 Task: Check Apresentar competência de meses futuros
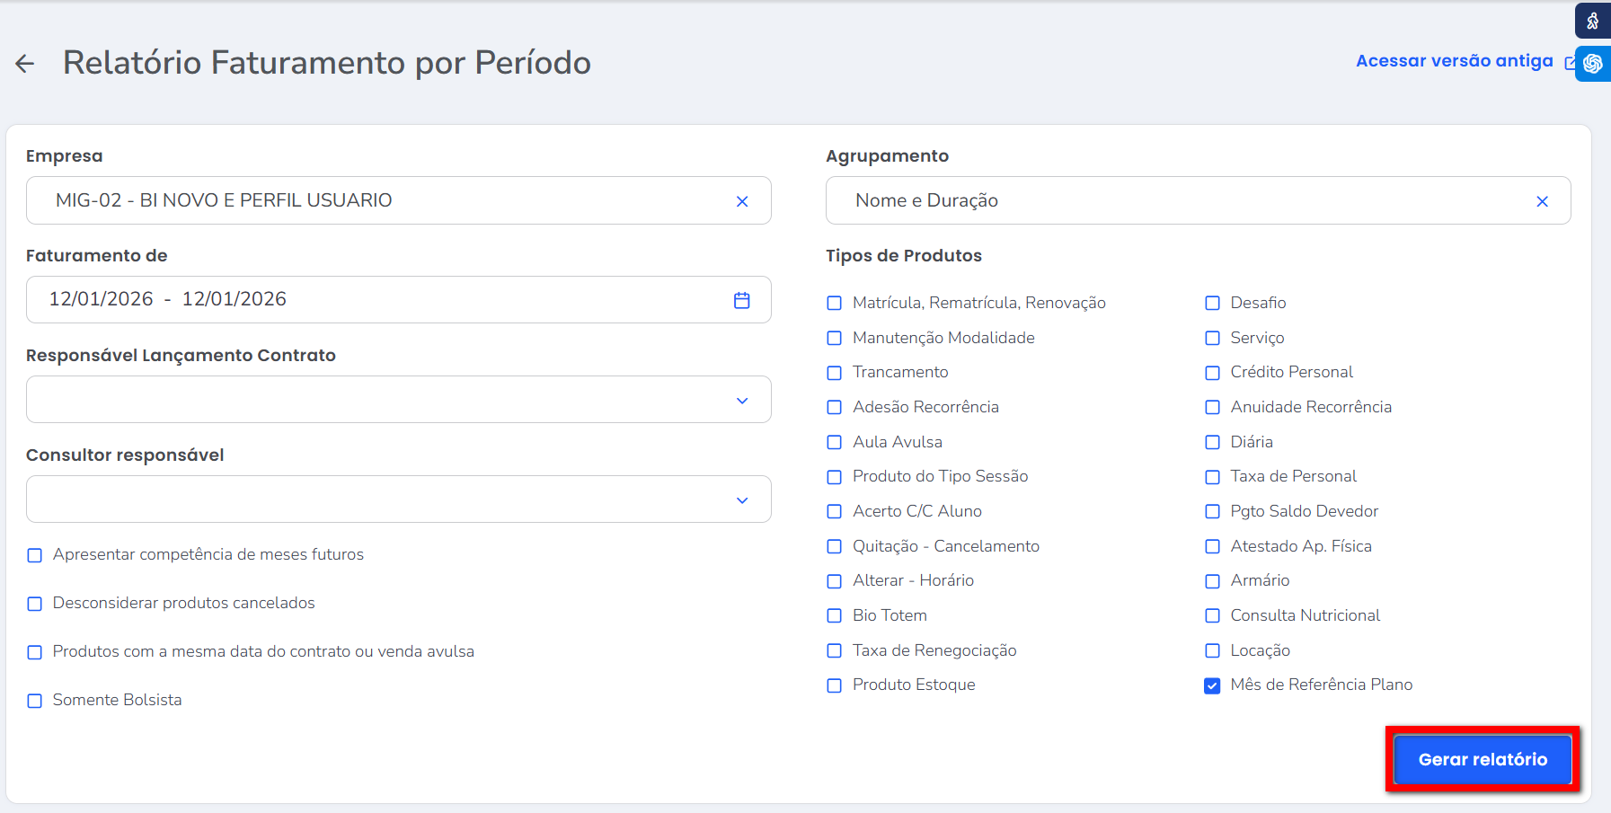pyautogui.click(x=35, y=555)
